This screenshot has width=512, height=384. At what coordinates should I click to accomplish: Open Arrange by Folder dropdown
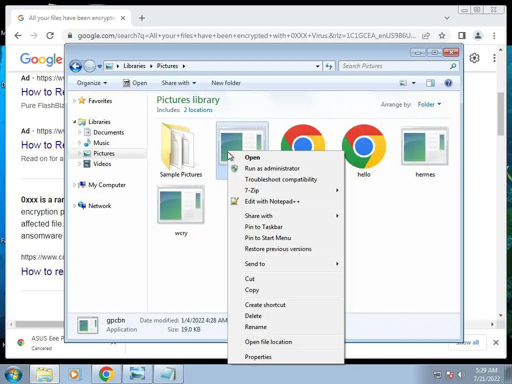coord(429,104)
